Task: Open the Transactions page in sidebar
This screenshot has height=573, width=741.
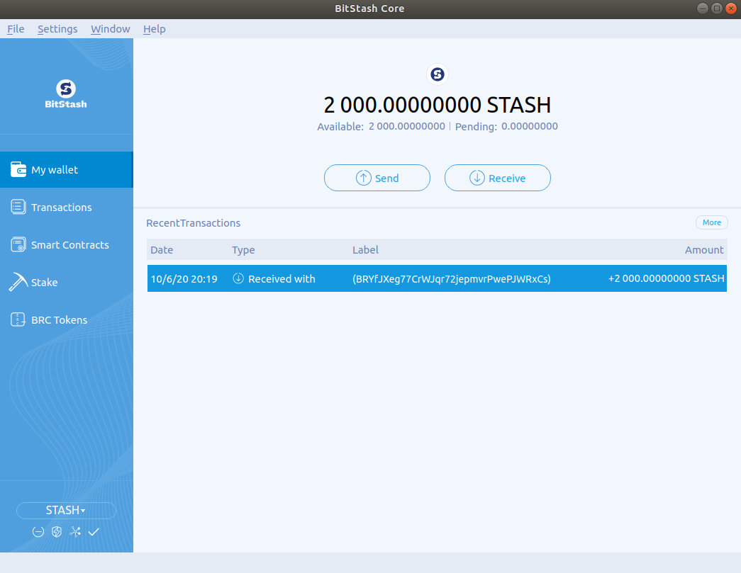Action: (x=67, y=208)
